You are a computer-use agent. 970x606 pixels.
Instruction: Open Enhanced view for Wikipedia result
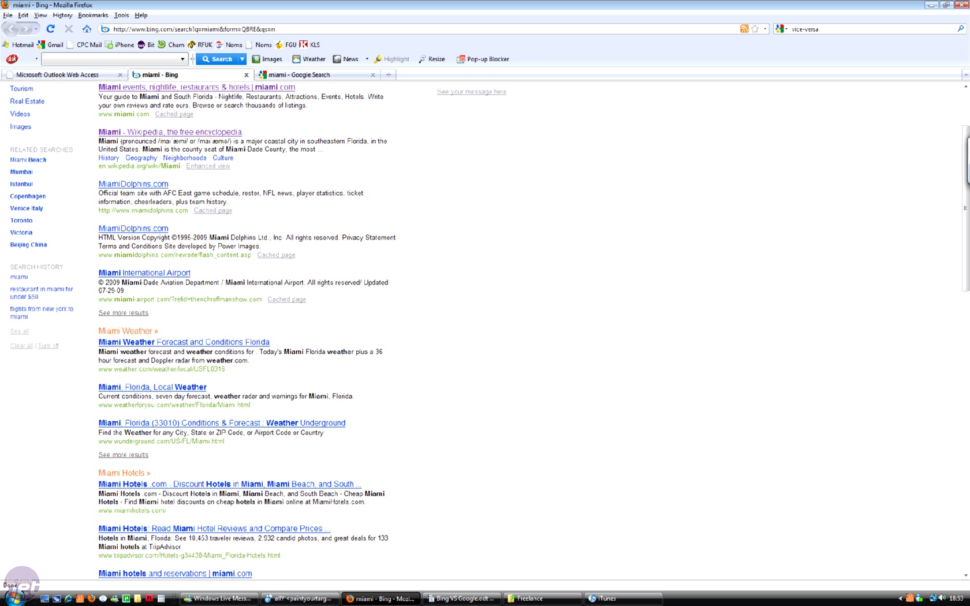click(208, 166)
